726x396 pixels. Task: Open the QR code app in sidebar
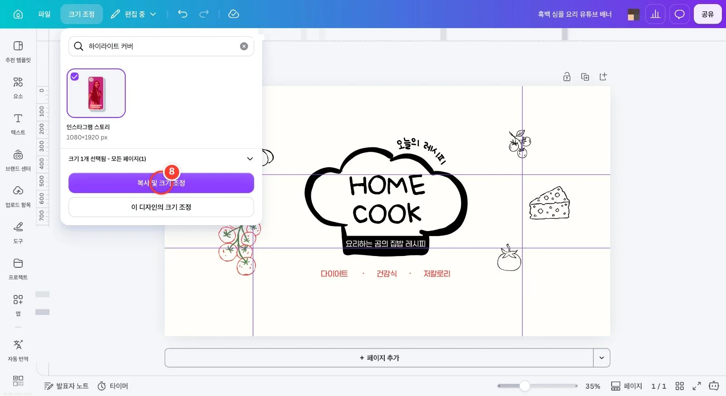18,381
